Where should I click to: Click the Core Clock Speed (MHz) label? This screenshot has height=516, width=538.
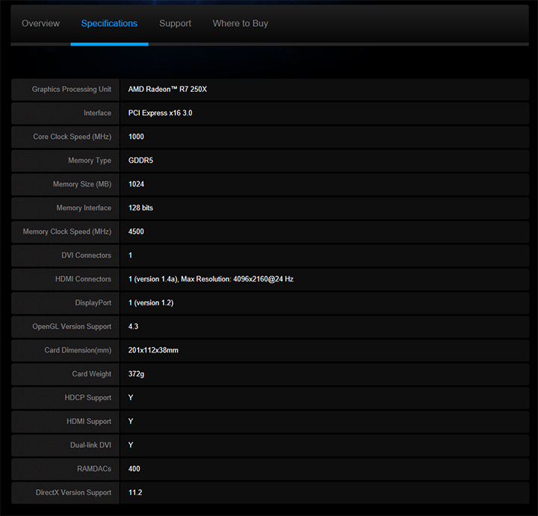point(72,137)
